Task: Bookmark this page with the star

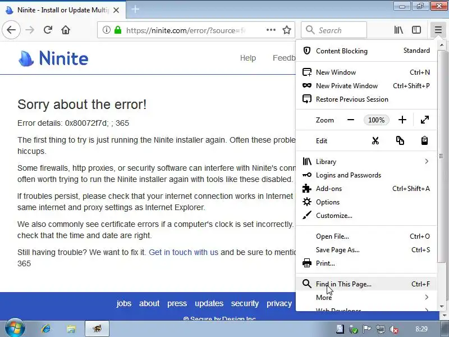Action: (x=287, y=30)
